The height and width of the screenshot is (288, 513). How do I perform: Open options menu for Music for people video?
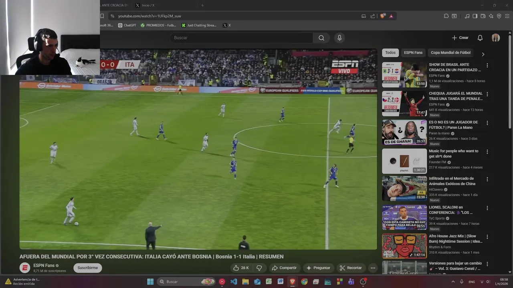(x=487, y=152)
